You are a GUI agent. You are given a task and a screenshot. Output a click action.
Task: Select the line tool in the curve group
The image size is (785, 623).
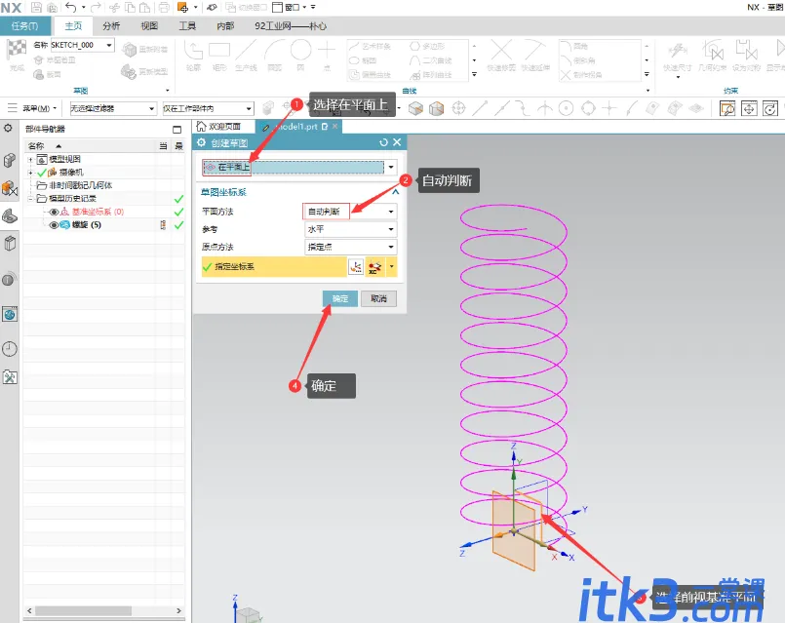246,56
